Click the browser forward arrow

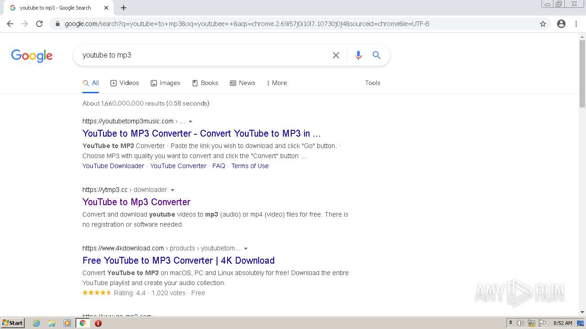coord(25,24)
